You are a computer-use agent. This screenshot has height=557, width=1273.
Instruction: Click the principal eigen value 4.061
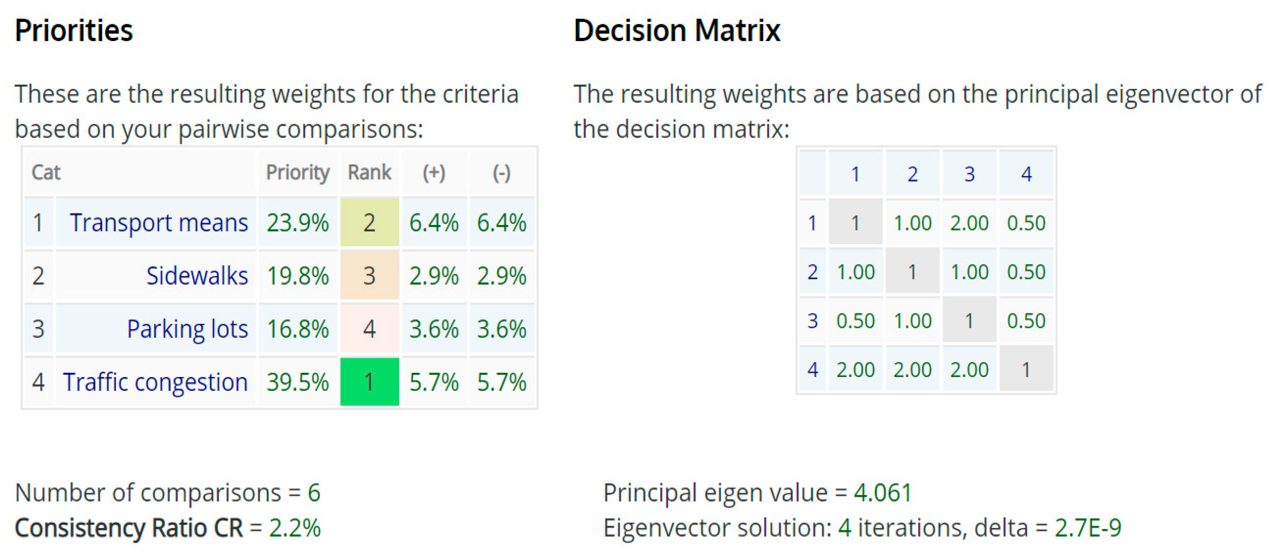coord(882,493)
